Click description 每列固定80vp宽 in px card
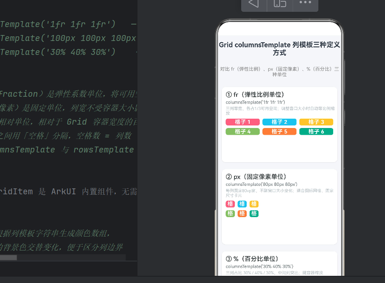 click(x=280, y=193)
